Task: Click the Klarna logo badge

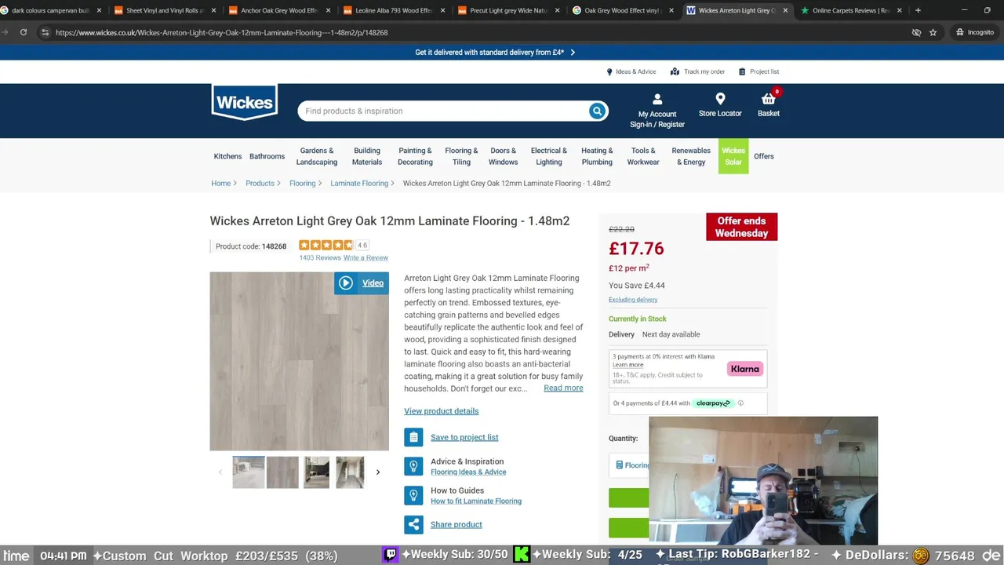Action: pyautogui.click(x=744, y=369)
